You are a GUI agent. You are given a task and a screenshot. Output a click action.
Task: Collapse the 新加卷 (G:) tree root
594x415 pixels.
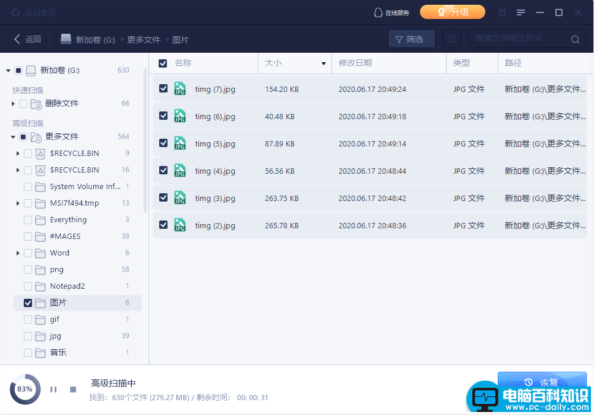click(8, 71)
